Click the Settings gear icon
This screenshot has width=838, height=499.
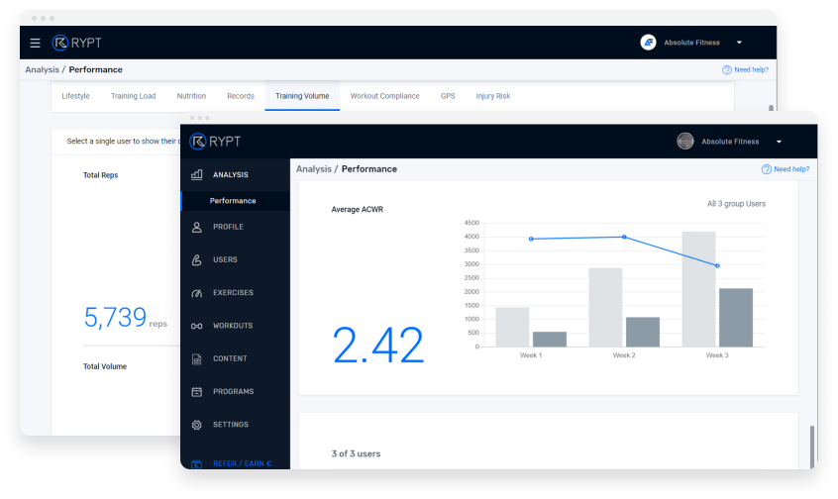click(x=196, y=425)
